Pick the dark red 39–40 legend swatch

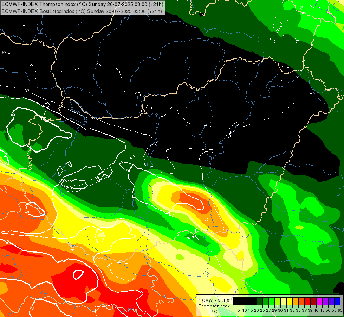point(313,301)
